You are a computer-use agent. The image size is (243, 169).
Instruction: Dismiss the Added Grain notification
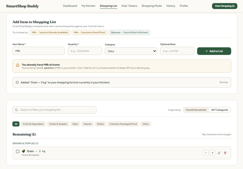coord(223,82)
